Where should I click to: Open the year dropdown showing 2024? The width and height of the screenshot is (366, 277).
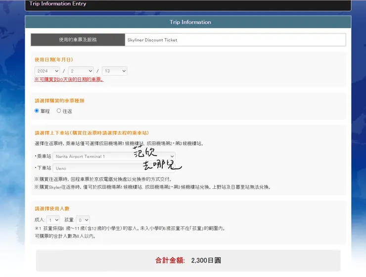click(47, 71)
